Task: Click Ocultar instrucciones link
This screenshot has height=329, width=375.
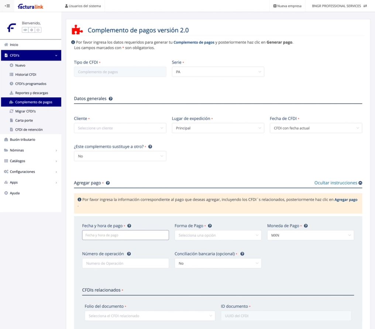Action: click(x=338, y=183)
